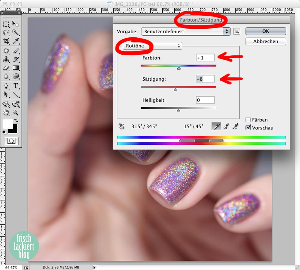Image resolution: width=300 pixels, height=270 pixels.
Task: Click the Sättigung slider handle
Action: tap(175, 89)
